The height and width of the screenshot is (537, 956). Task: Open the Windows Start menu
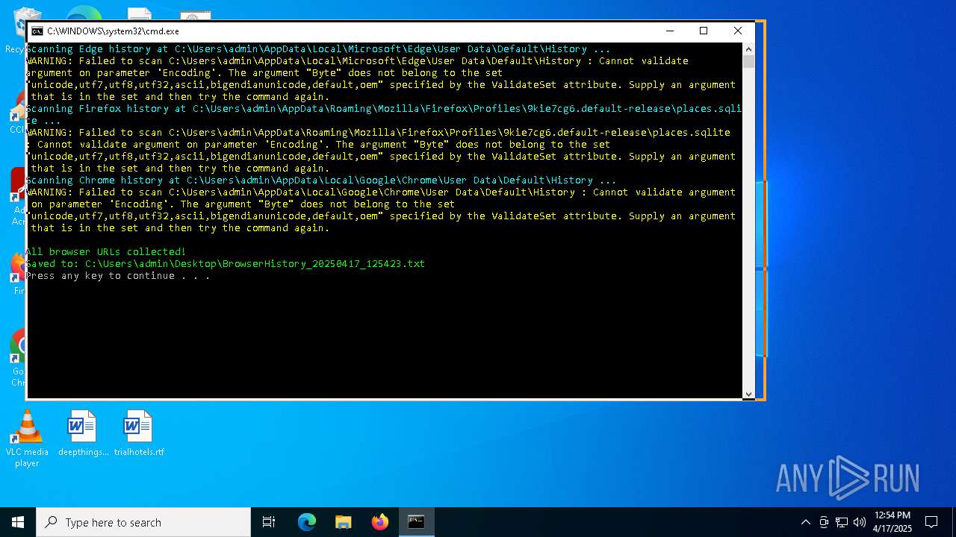[18, 522]
